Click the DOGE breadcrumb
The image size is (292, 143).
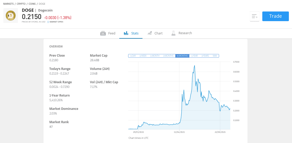42,4
